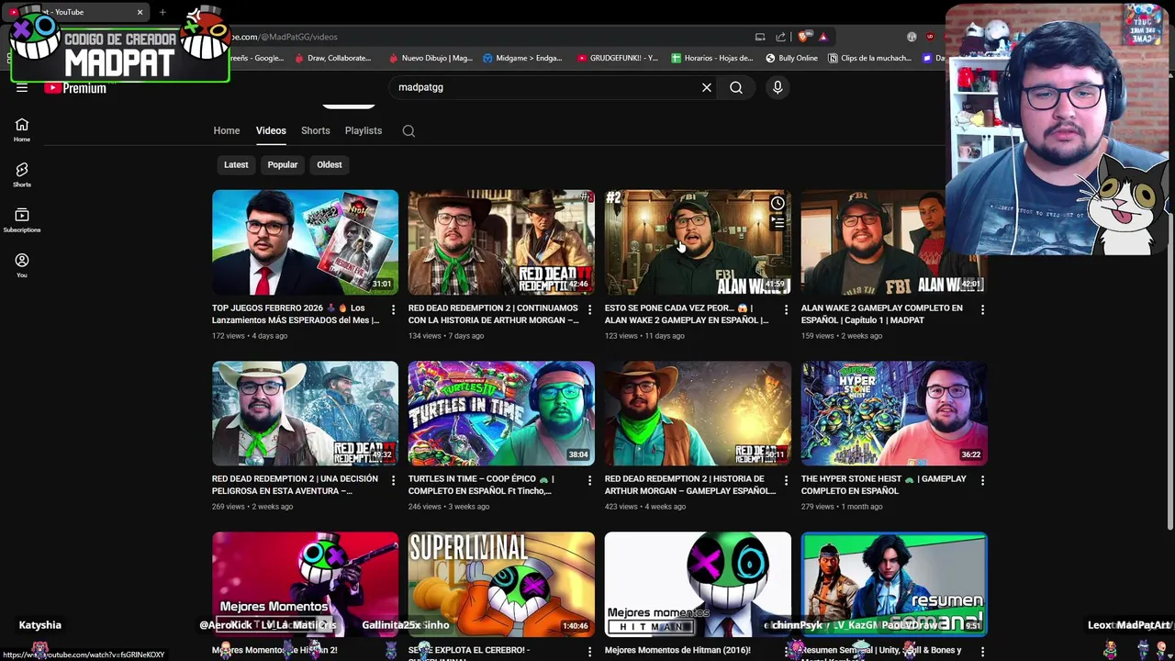Click '246 views • 3 weeks ago' text
Viewport: 1175px width, 661px height.
click(449, 507)
